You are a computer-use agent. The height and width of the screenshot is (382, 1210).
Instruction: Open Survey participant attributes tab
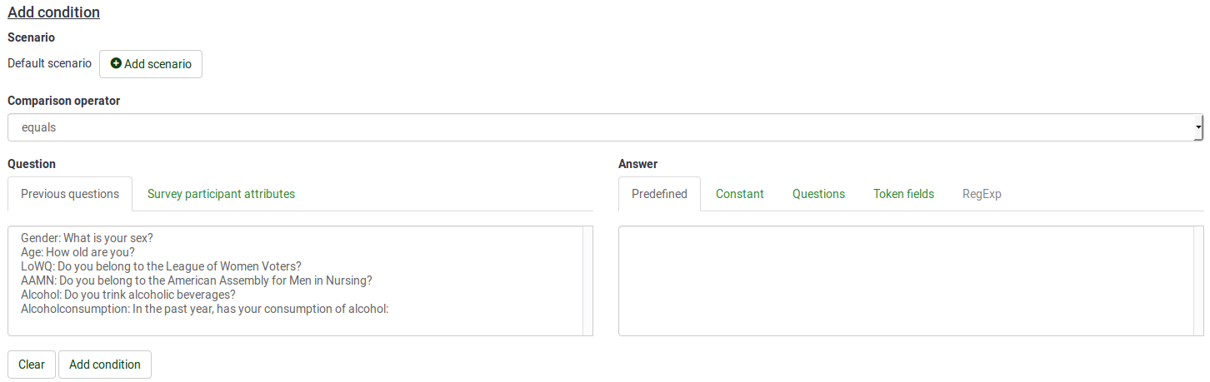(x=221, y=194)
